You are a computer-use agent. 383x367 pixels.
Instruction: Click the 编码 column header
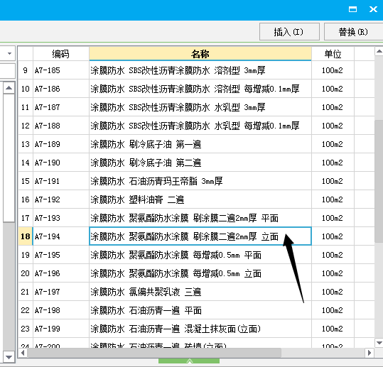coord(61,54)
